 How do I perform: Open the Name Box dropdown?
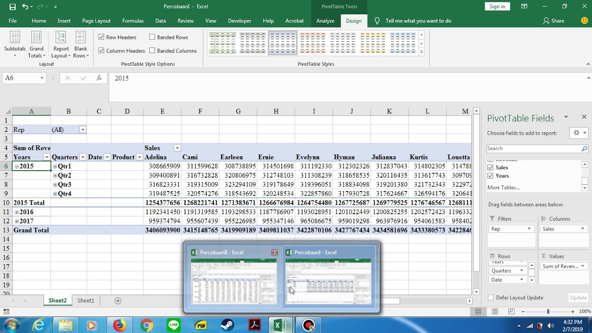(42, 78)
